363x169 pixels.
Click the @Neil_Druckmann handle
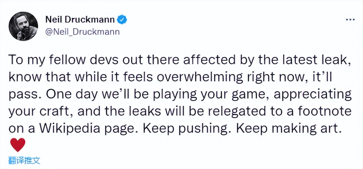[82, 32]
